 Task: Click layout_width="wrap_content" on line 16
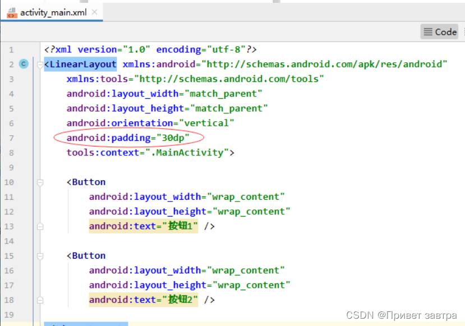[x=187, y=270]
